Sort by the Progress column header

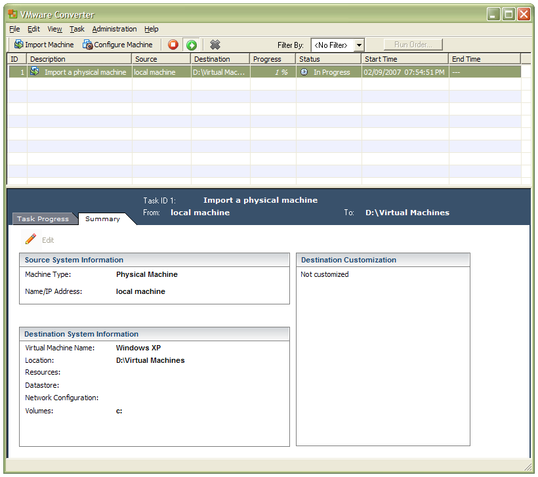[273, 59]
